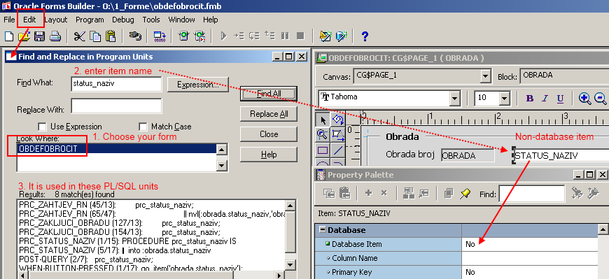The image size is (609, 279).
Task: Open the Tahoma font dropdown
Action: click(x=455, y=98)
